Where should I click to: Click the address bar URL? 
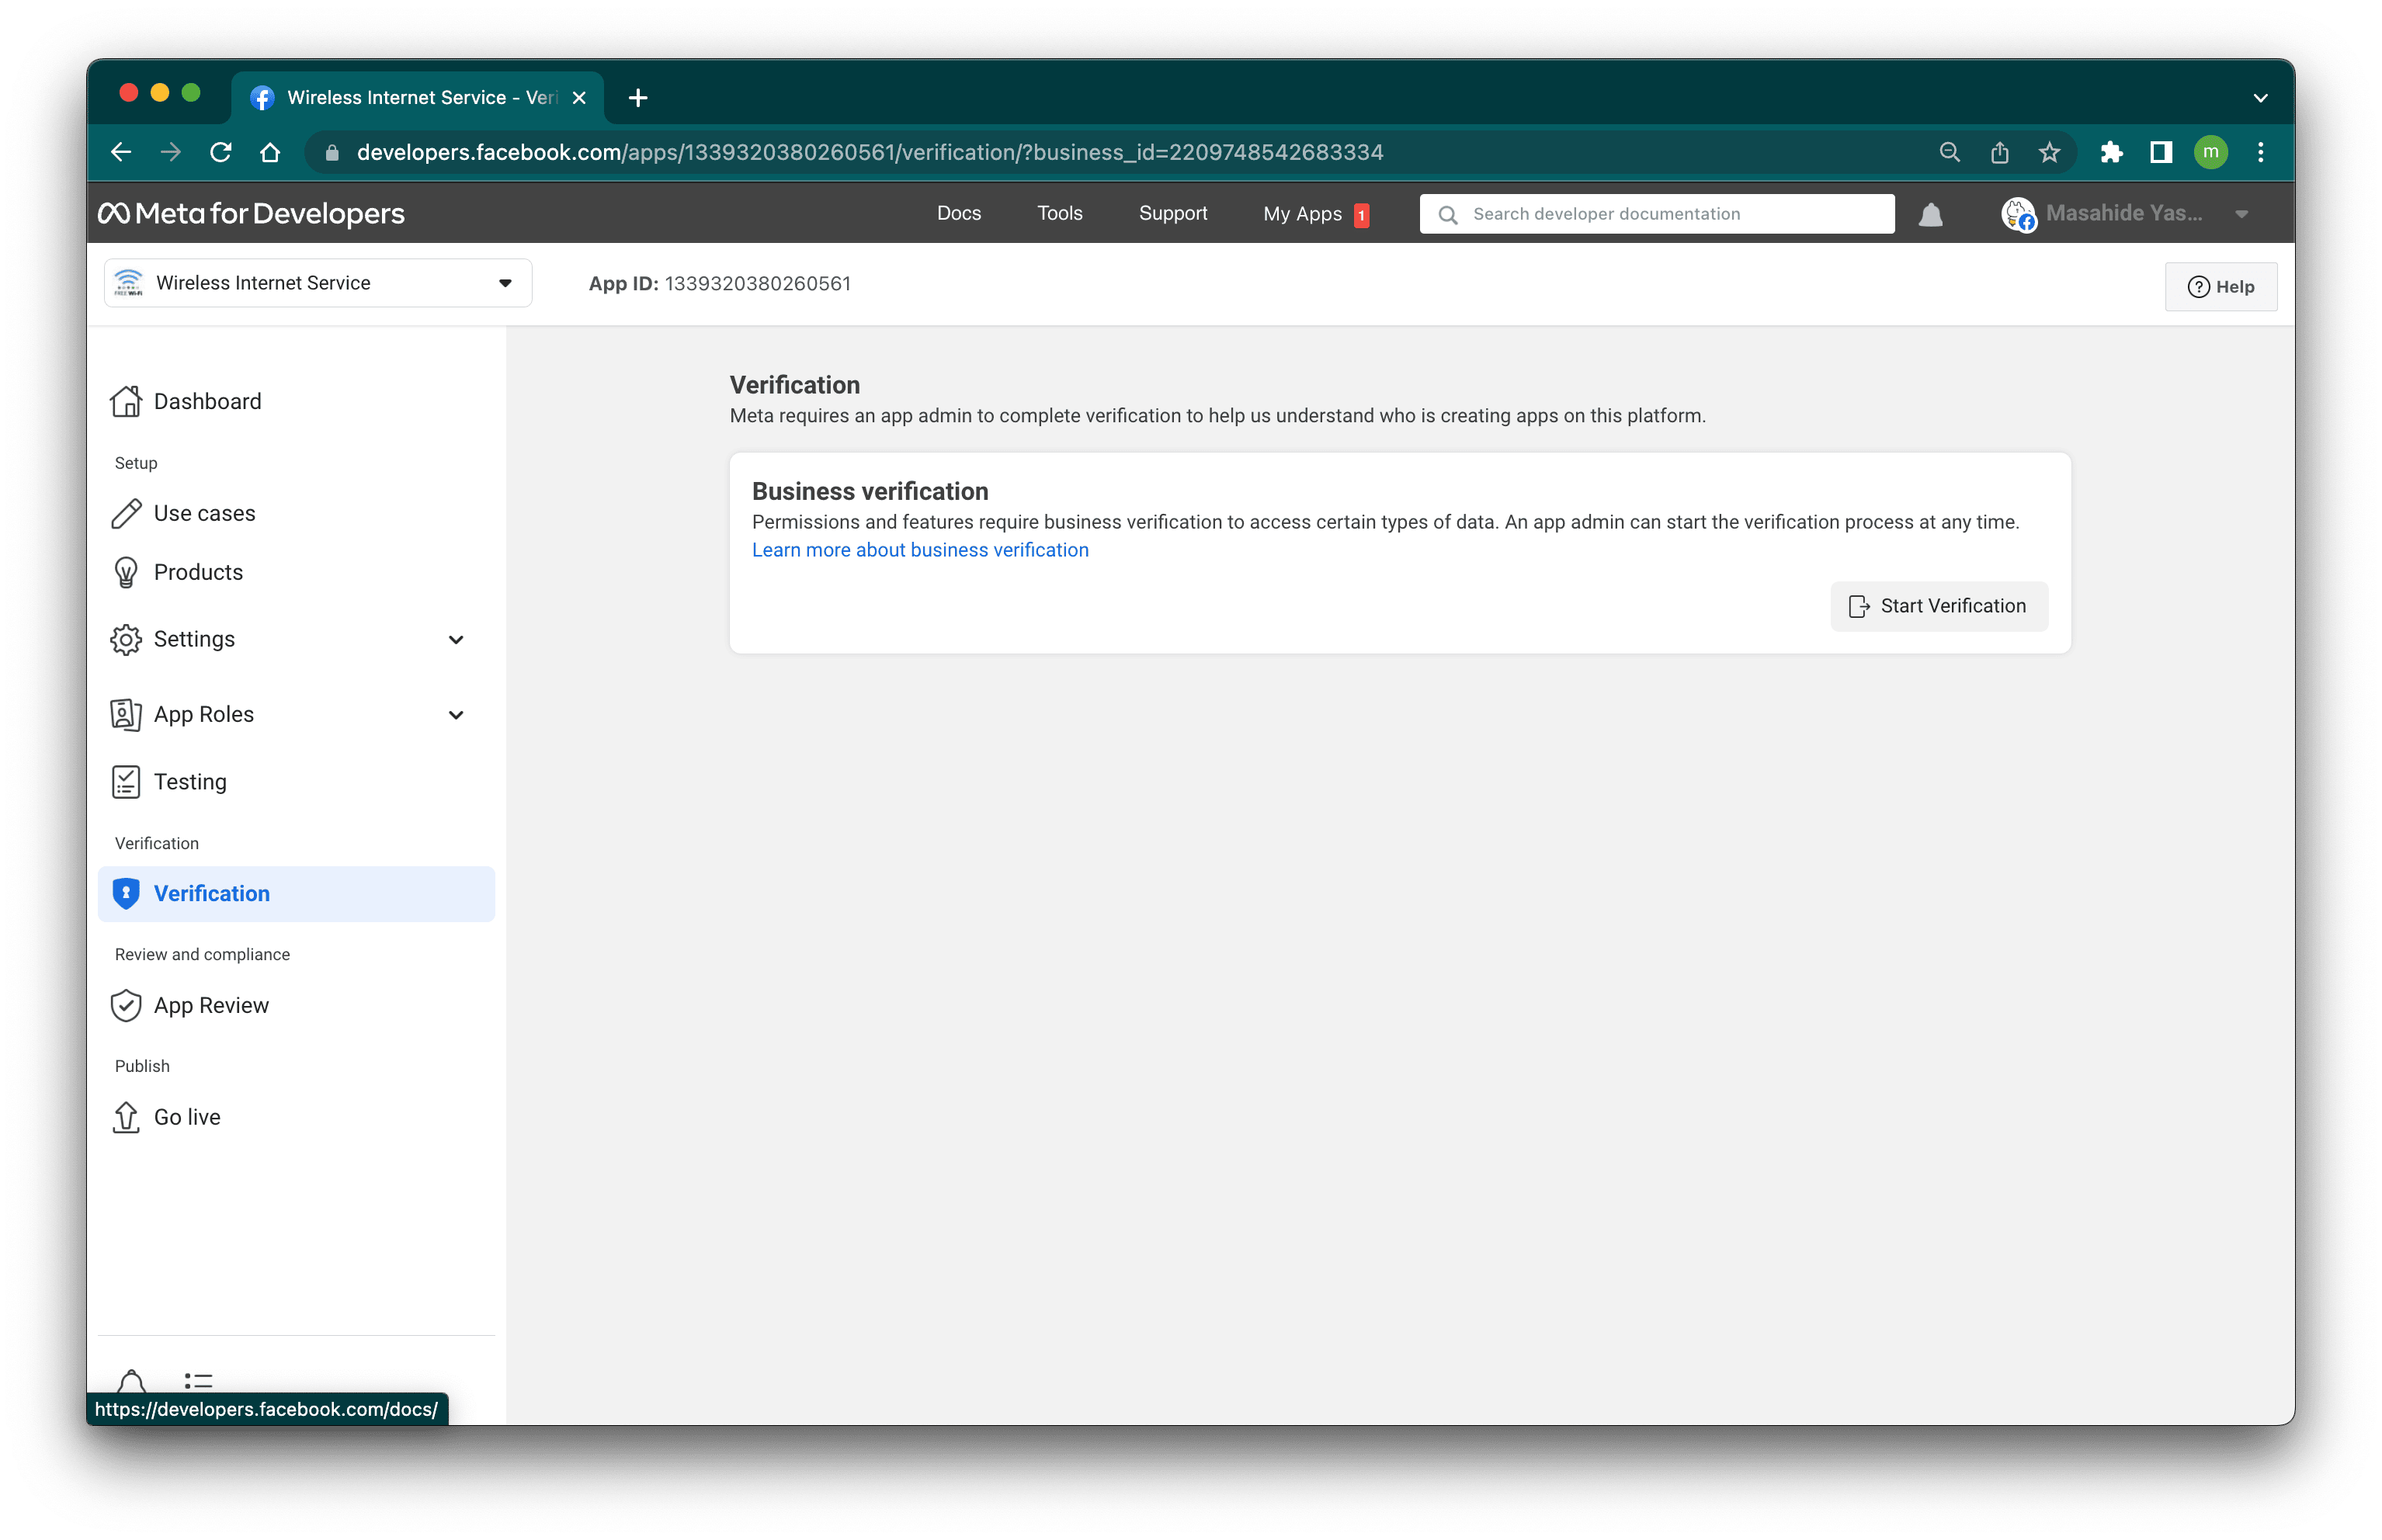tap(870, 152)
